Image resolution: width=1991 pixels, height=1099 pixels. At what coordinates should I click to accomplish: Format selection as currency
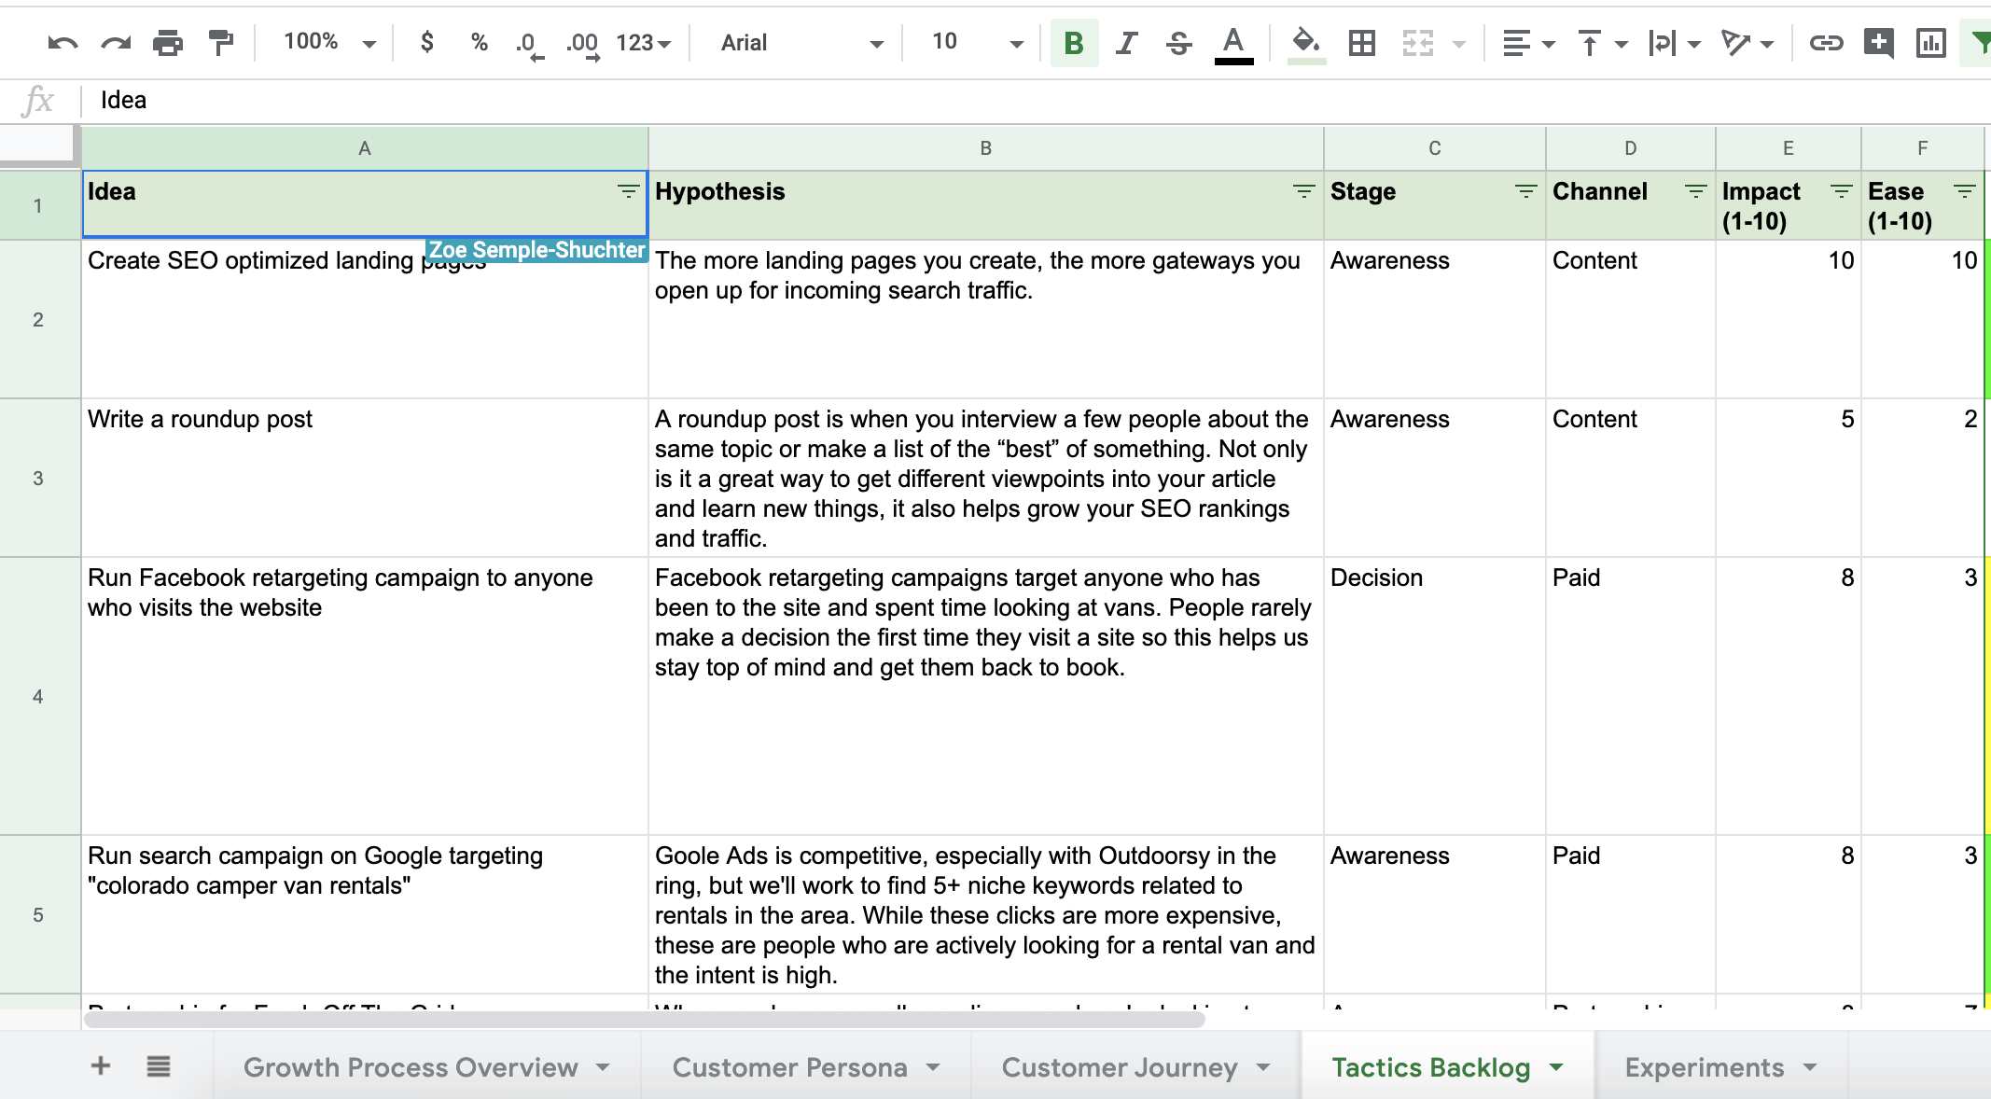427,42
